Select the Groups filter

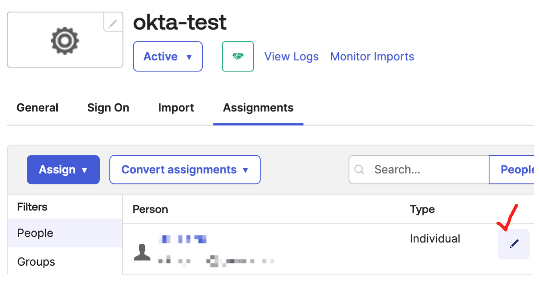coord(65,262)
